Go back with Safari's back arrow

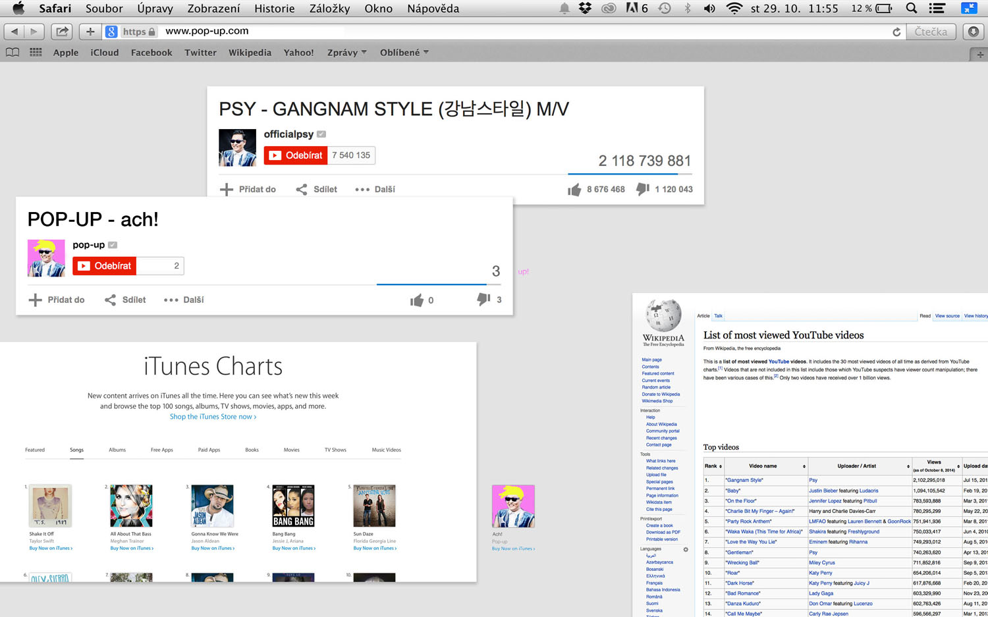[x=14, y=32]
